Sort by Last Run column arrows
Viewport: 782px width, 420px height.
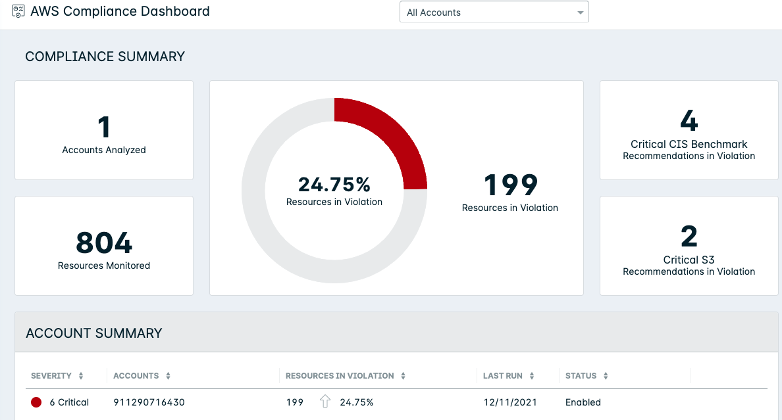point(532,376)
